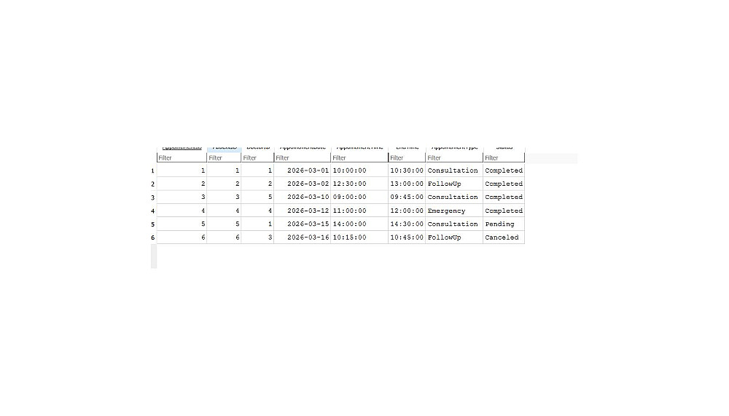Click the 14:00:00 time cell
Screen dimensions: 729x416
(359, 224)
